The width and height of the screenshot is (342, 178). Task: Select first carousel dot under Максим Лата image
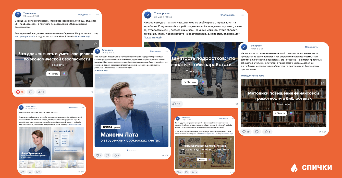click(x=128, y=150)
